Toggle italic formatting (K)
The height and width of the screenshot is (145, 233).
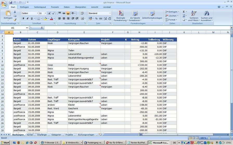28,18
